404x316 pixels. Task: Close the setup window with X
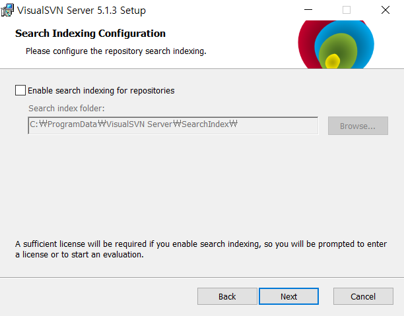pyautogui.click(x=386, y=10)
